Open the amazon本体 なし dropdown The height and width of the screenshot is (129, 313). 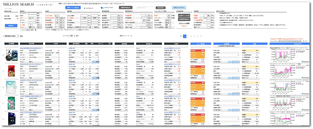(57, 15)
